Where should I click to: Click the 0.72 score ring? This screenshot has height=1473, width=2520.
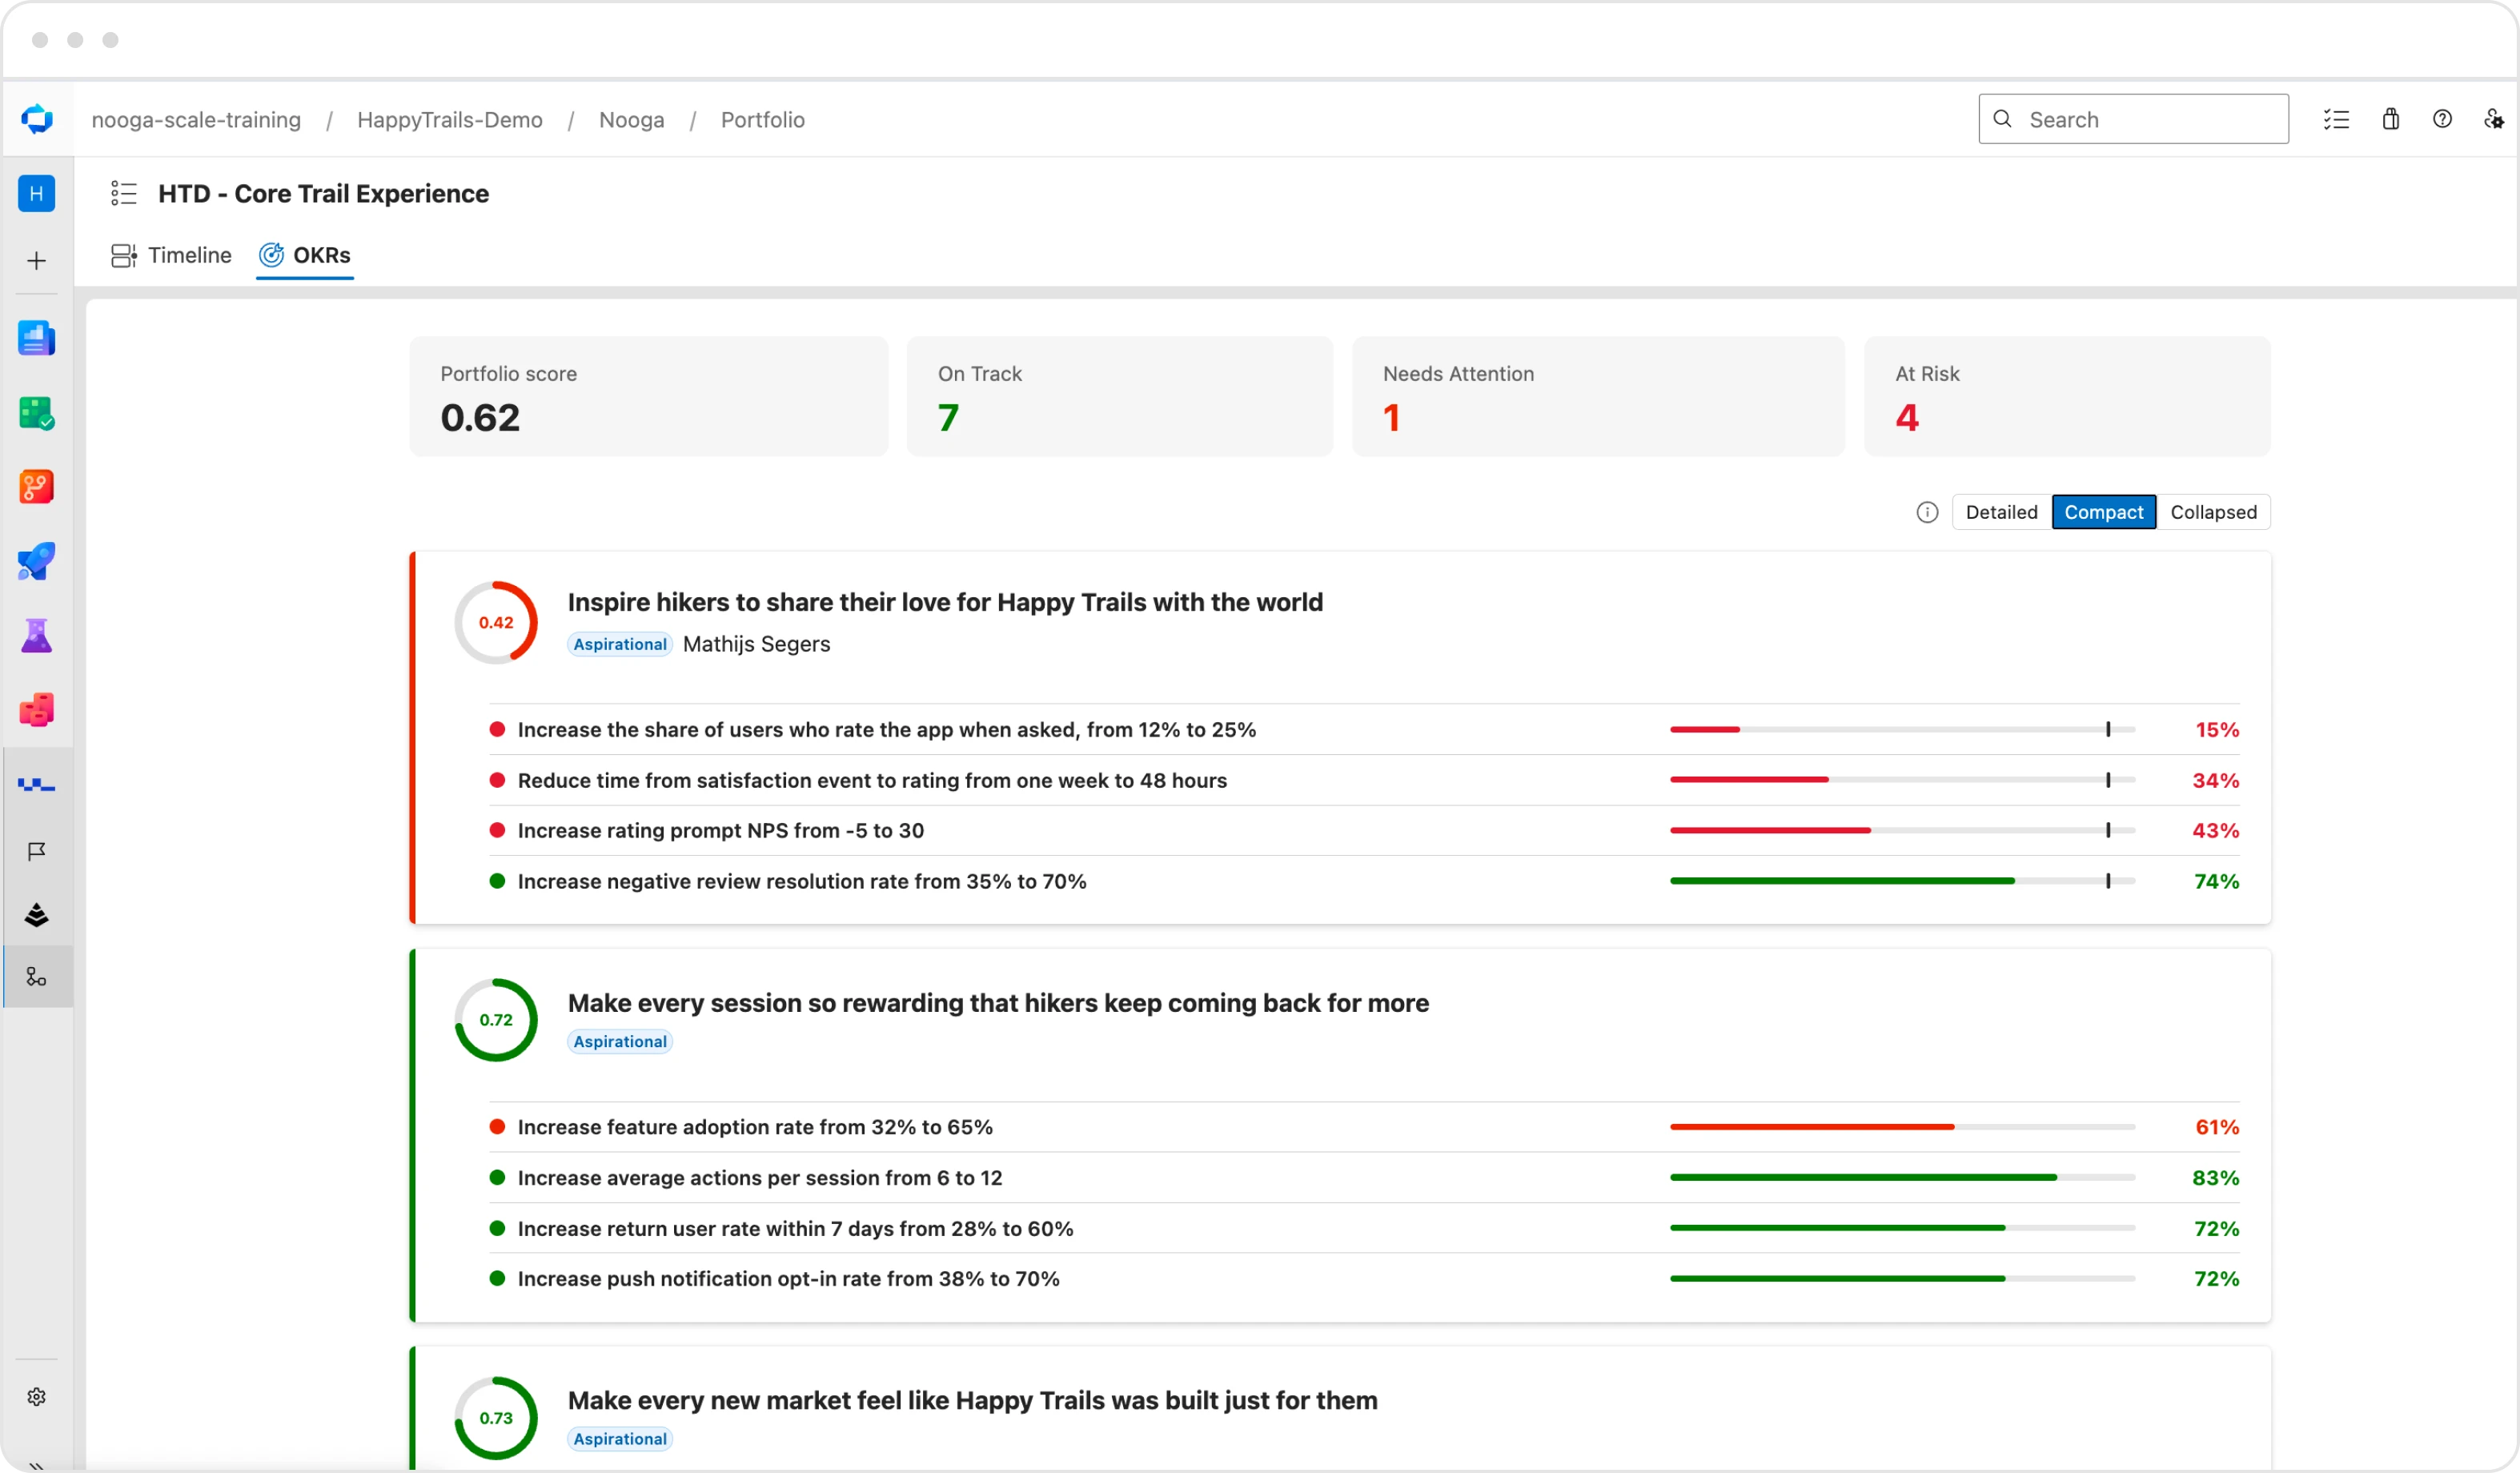tap(496, 1020)
